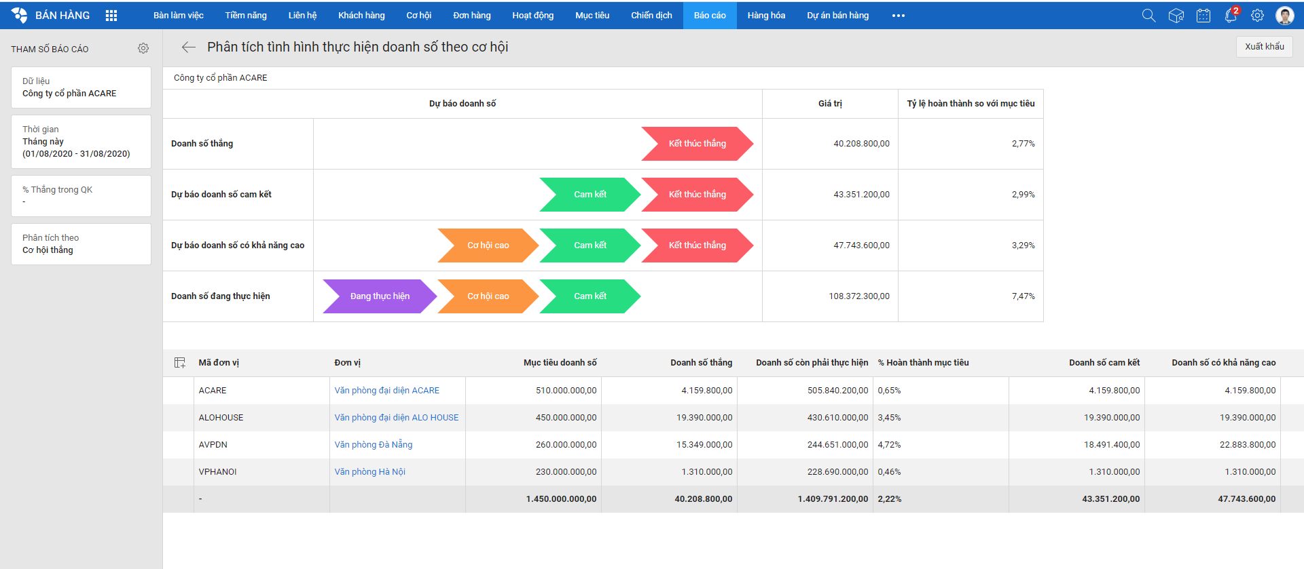This screenshot has height=569, width=1304.
Task: Open the 3D box icon in header
Action: coord(1176,16)
